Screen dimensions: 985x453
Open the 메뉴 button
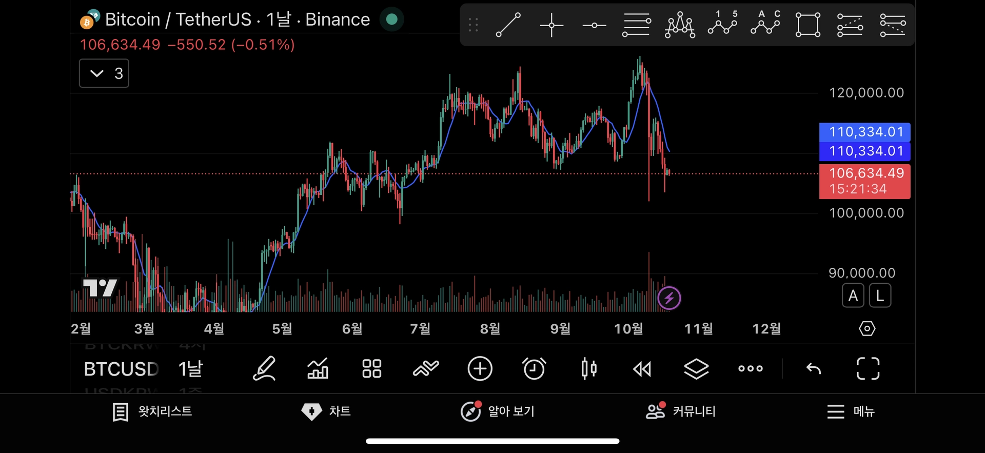pos(851,411)
